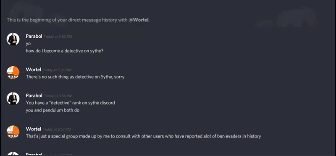Screen dimensions: 336x156
Task: Click the @Wortel mention in the header text
Action: point(139,20)
